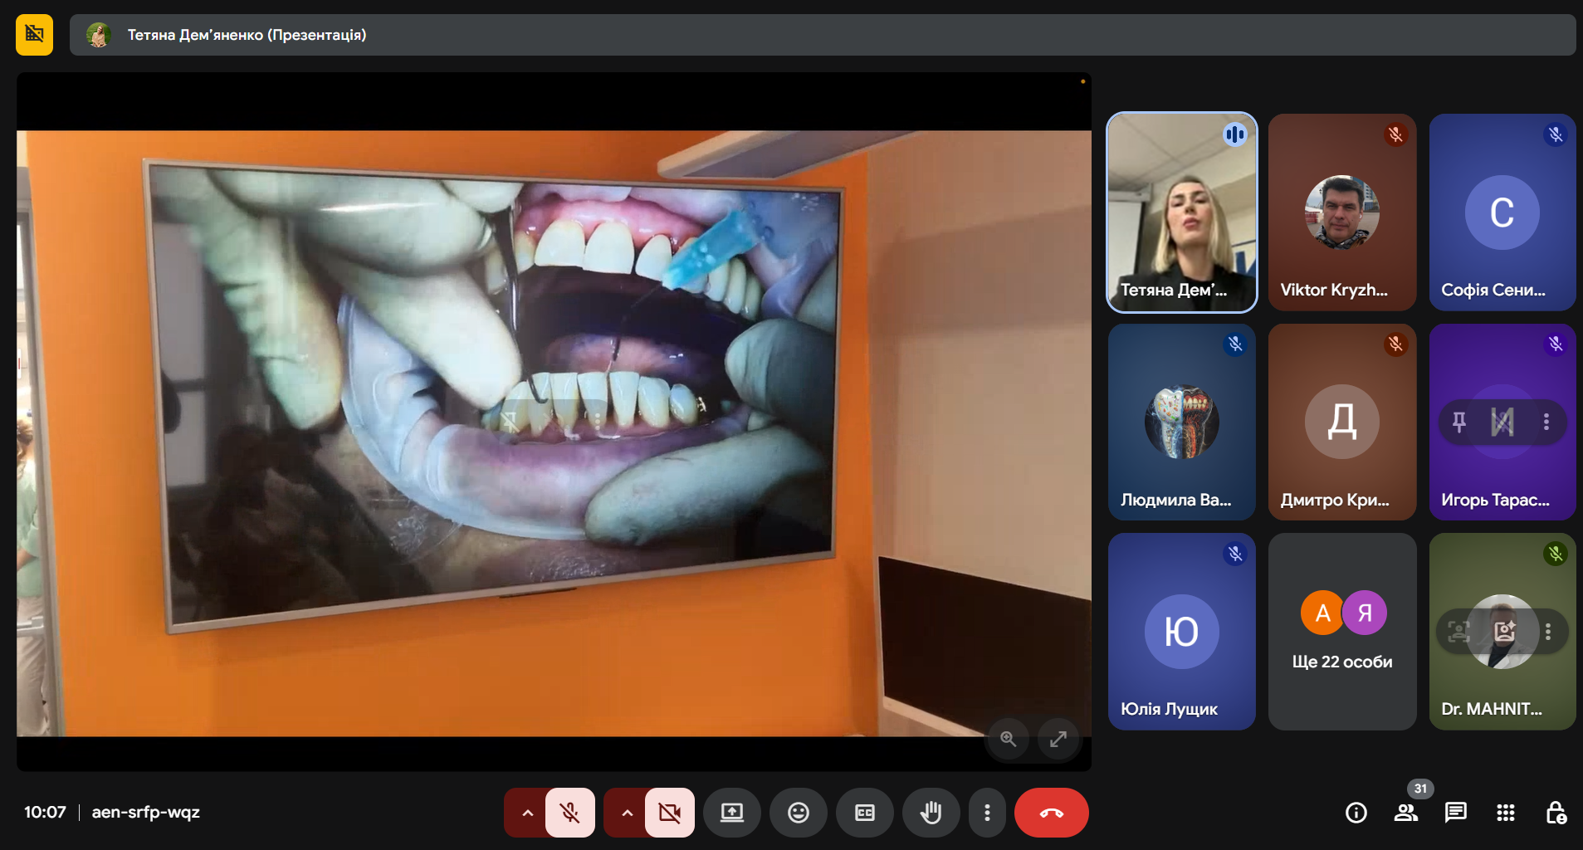The height and width of the screenshot is (850, 1583).
Task: Expand video settings arrow
Action: tap(627, 813)
